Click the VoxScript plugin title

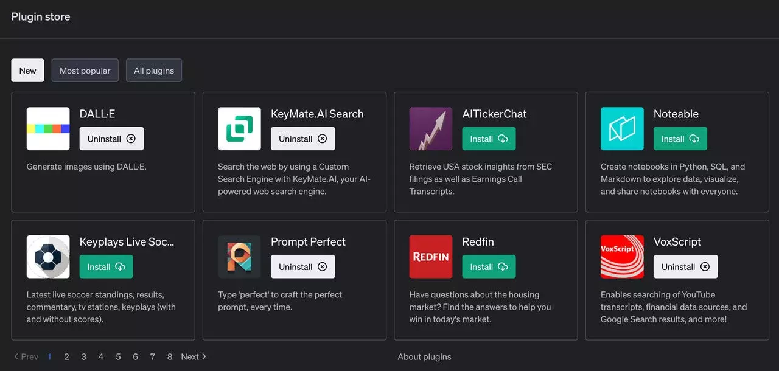(x=677, y=241)
